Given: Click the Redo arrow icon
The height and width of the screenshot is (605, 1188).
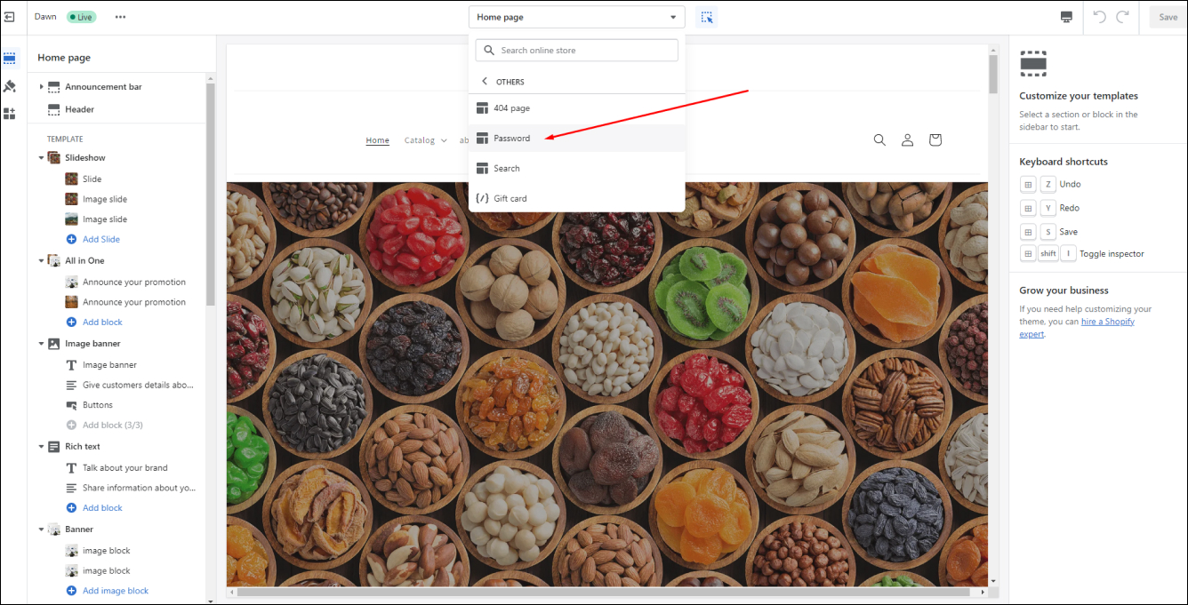Looking at the screenshot, I should coord(1123,17).
